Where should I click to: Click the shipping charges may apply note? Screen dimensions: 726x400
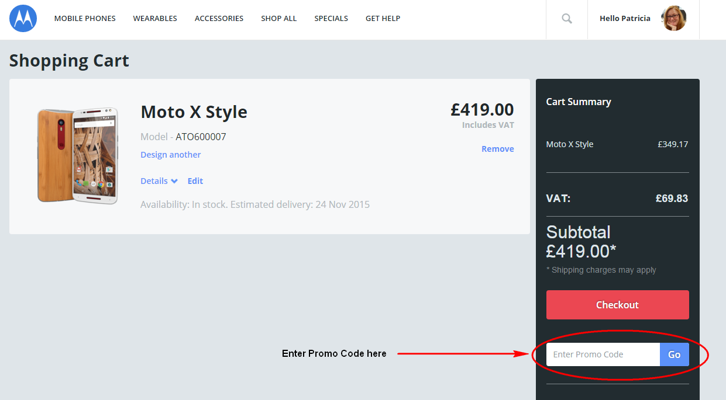pyautogui.click(x=601, y=270)
